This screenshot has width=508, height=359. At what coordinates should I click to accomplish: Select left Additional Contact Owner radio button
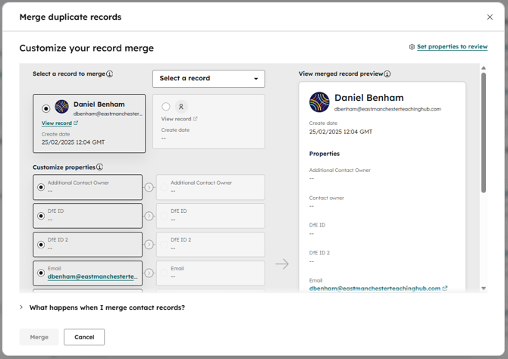click(x=41, y=187)
